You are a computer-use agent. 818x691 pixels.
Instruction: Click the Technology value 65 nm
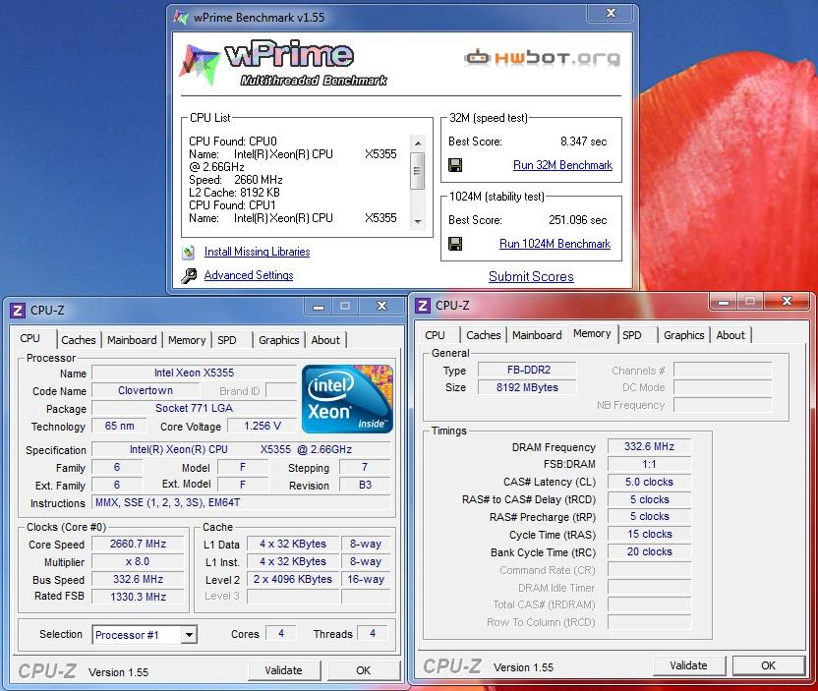(119, 426)
